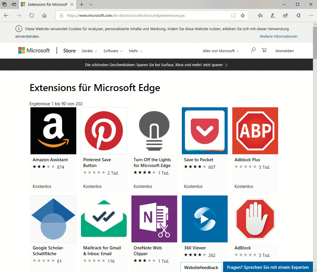Expand the Geräte dropdown menu

click(x=89, y=51)
